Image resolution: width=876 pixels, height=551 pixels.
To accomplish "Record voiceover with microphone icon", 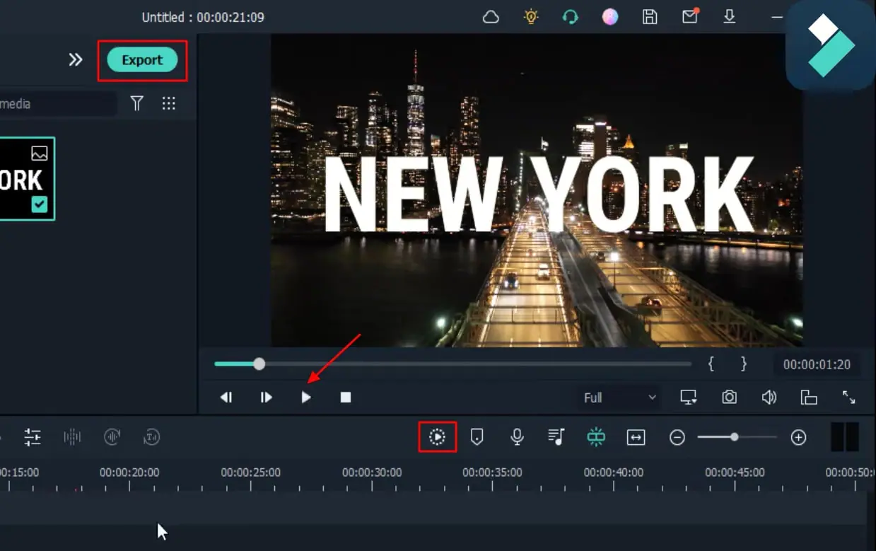I will point(517,437).
